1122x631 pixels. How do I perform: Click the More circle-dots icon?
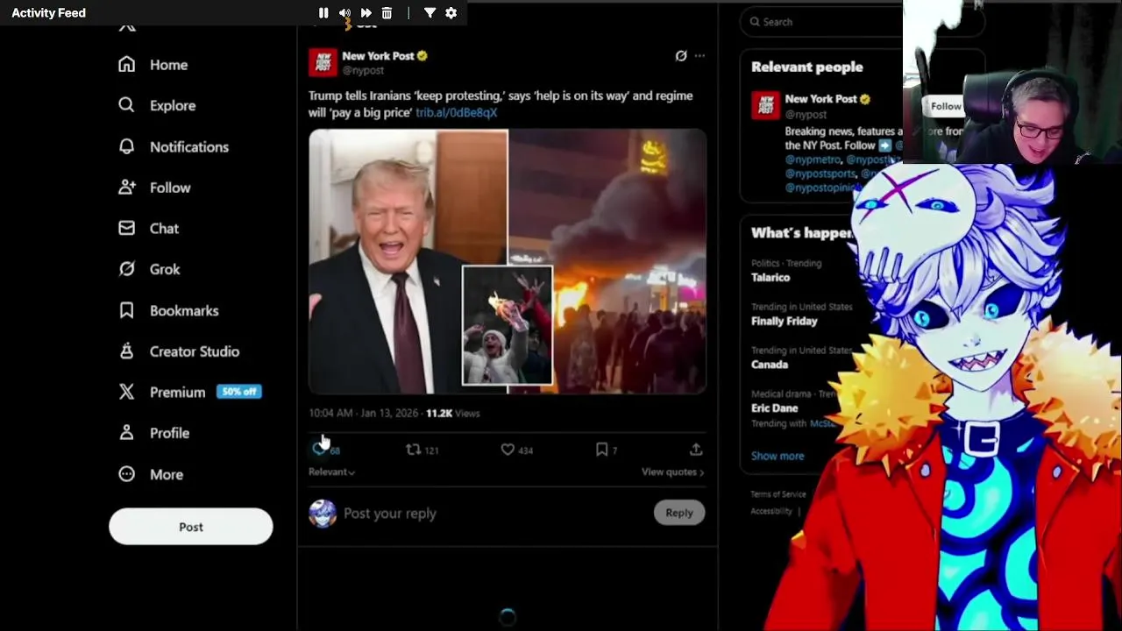[x=127, y=474]
